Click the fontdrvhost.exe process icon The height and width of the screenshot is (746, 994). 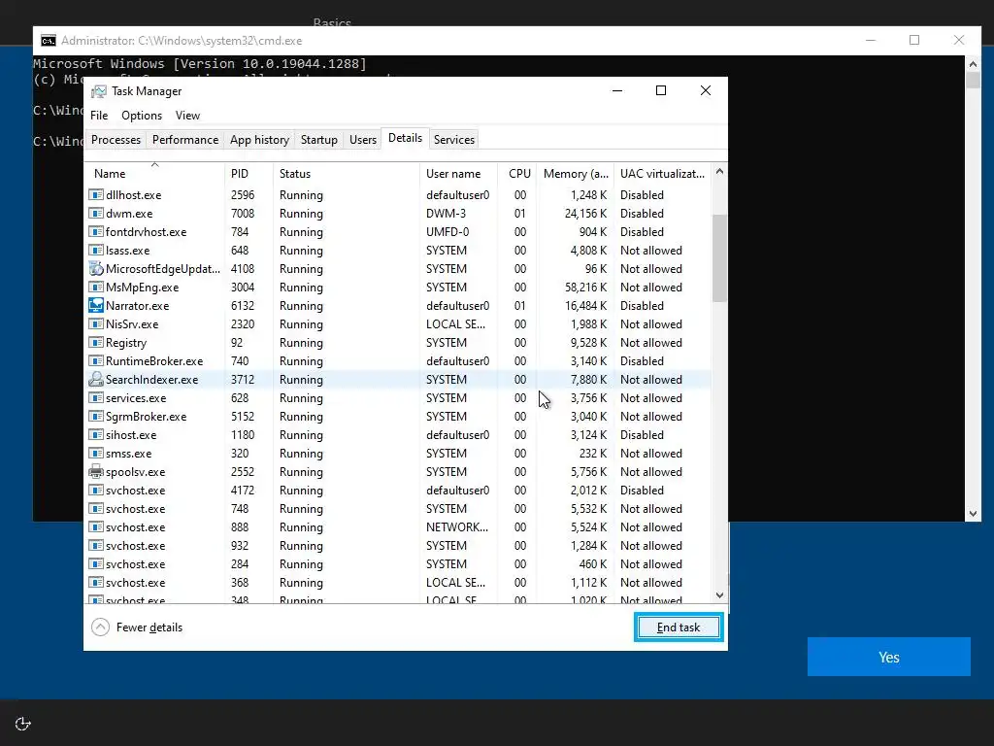pos(96,231)
